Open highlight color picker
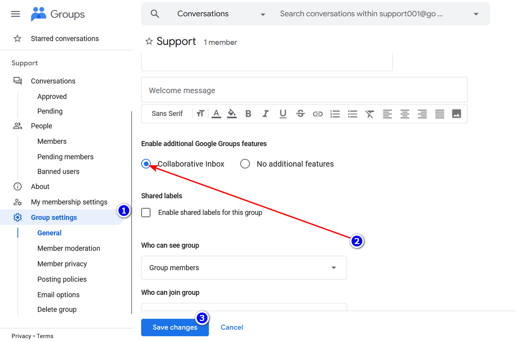 click(232, 114)
